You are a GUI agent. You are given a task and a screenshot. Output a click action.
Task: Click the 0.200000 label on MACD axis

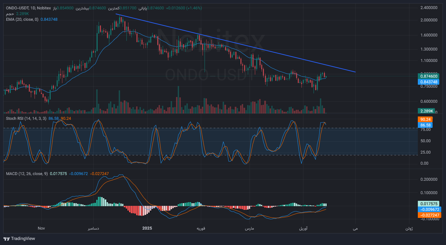[x=429, y=179]
